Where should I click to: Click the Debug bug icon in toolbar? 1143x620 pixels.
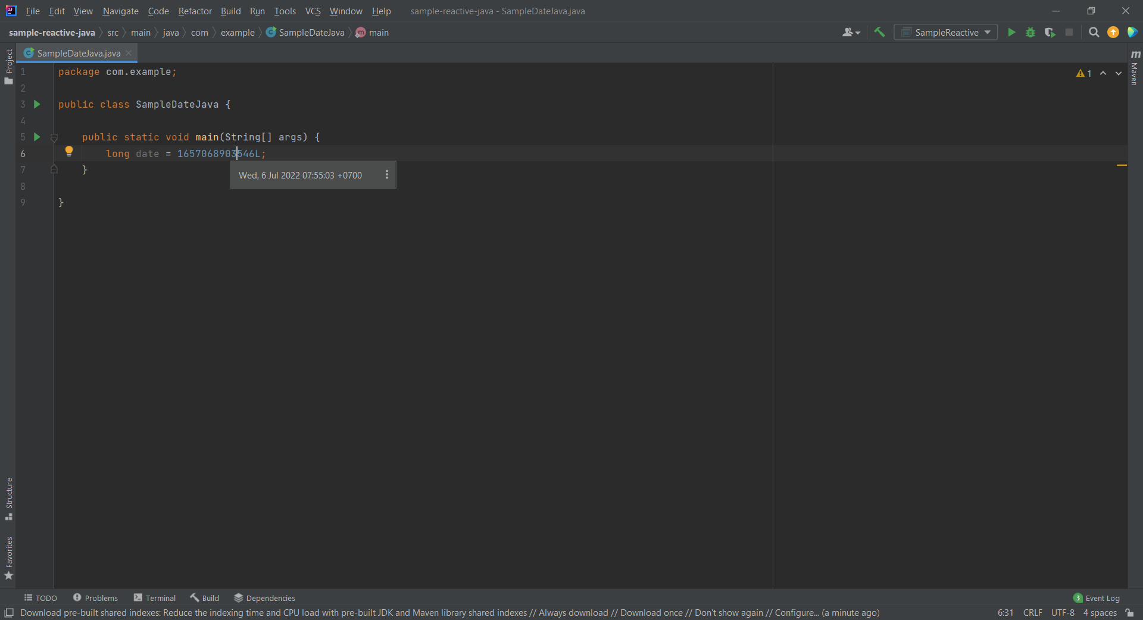tap(1030, 32)
